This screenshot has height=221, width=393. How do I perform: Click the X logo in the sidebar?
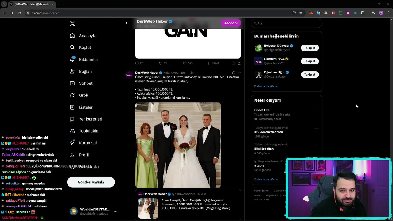[x=72, y=24]
